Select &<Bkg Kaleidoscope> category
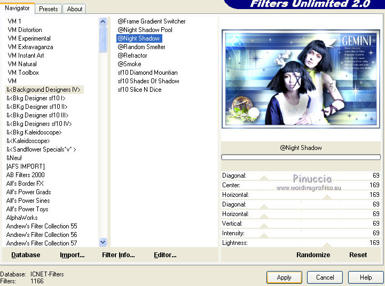Screen dimensions: 385x286 (x=34, y=132)
